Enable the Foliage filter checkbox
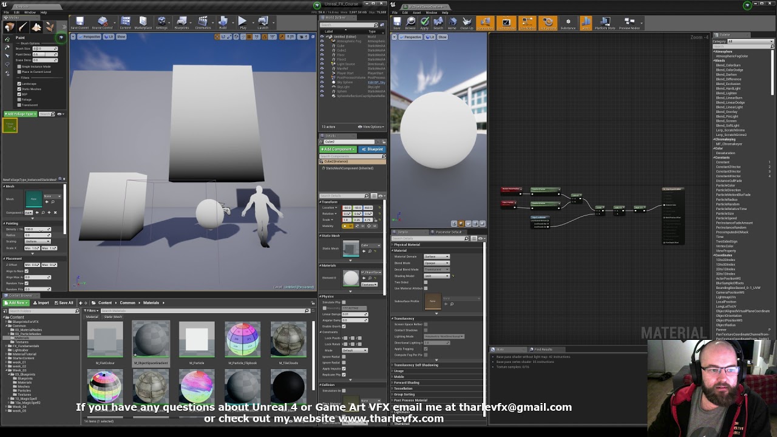The width and height of the screenshot is (777, 437). click(x=19, y=100)
